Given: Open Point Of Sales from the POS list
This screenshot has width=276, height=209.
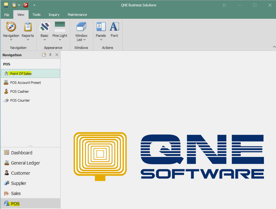Looking at the screenshot, I should (30, 73).
